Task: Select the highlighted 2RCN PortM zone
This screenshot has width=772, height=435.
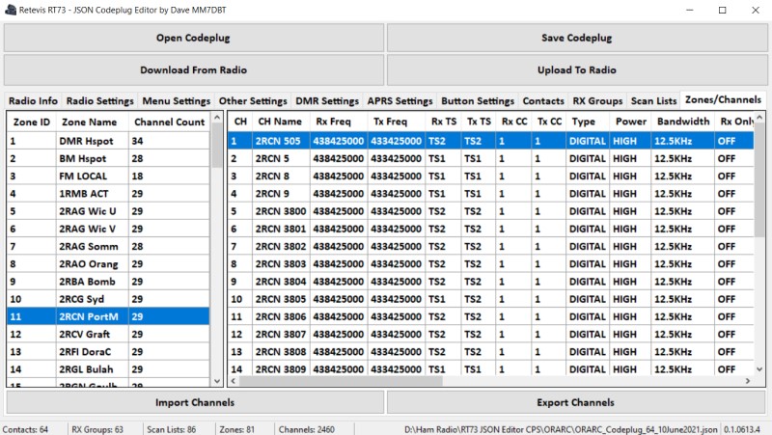Action: click(x=108, y=316)
